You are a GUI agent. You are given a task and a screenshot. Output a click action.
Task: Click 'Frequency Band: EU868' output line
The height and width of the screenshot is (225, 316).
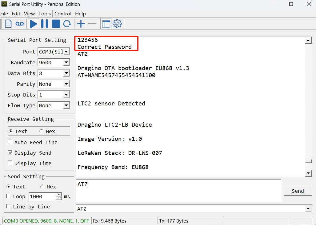(x=113, y=167)
